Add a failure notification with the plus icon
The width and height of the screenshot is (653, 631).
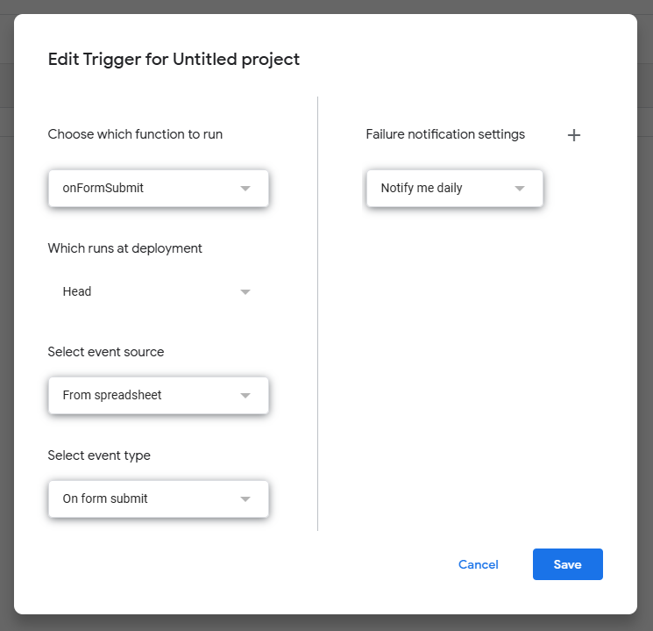point(573,135)
